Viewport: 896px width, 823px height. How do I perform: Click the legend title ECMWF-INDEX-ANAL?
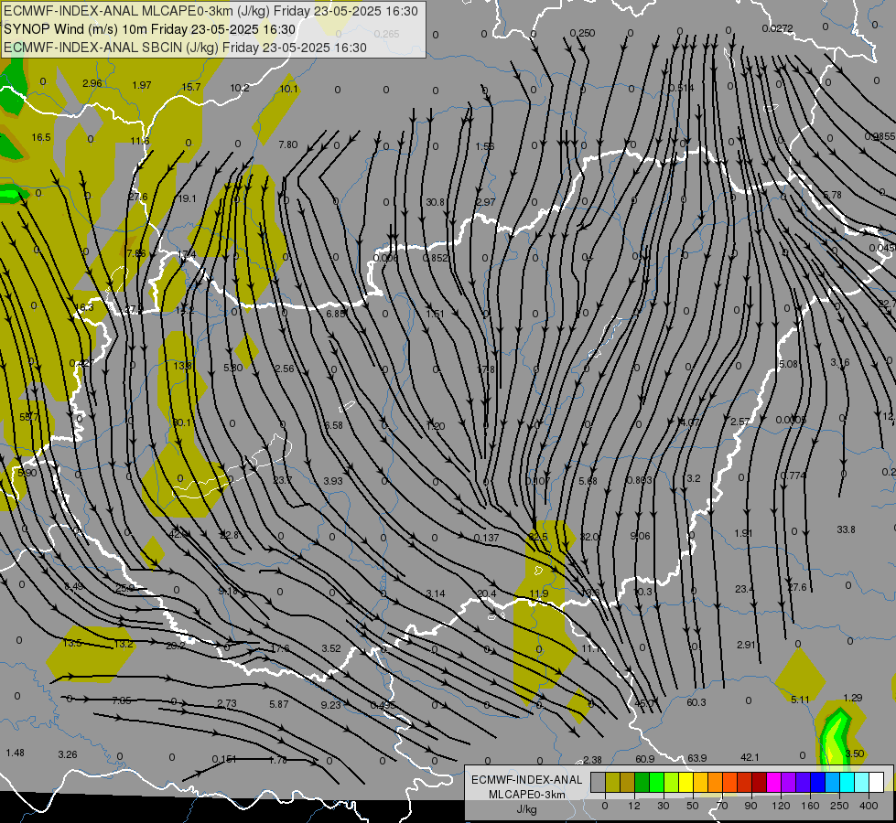(527, 780)
